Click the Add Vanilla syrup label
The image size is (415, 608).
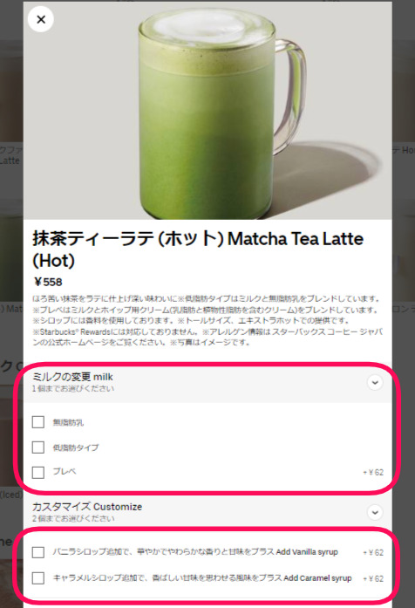coord(195,552)
